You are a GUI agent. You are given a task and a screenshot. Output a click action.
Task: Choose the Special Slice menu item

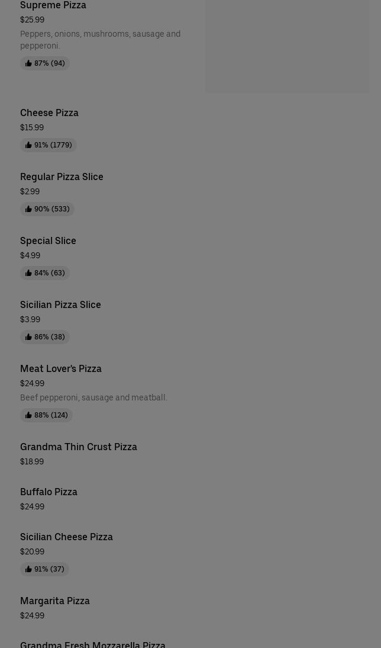[48, 240]
